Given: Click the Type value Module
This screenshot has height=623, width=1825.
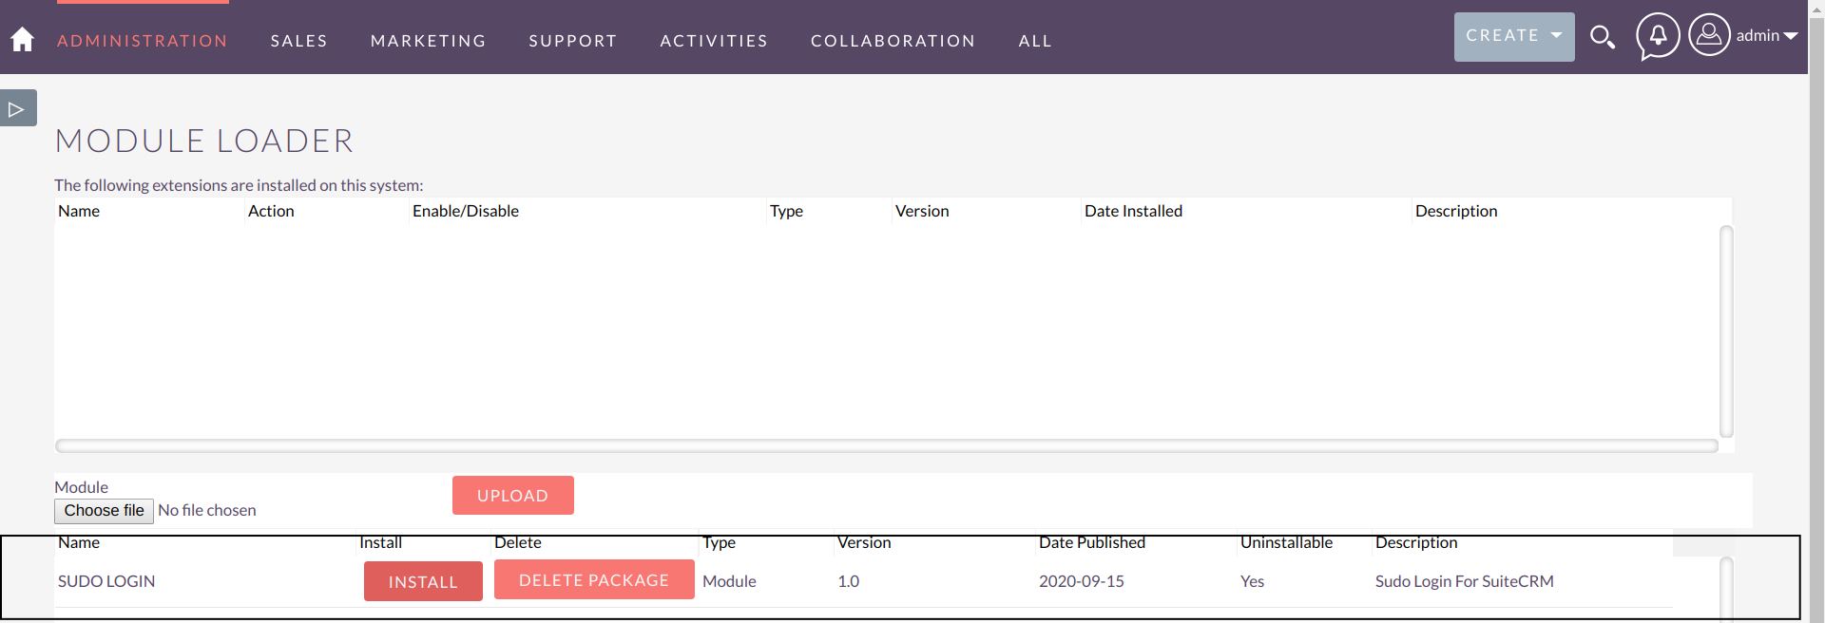Looking at the screenshot, I should [x=730, y=581].
